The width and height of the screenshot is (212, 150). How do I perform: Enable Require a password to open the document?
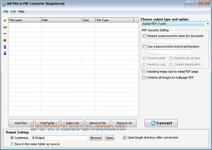(x=144, y=36)
